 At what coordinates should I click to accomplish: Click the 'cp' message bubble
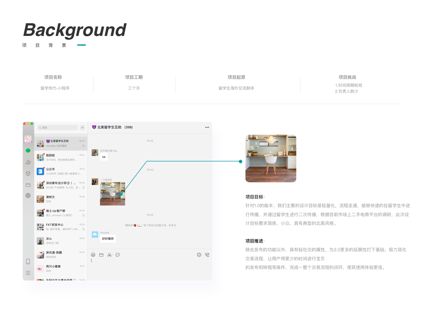[x=104, y=157]
